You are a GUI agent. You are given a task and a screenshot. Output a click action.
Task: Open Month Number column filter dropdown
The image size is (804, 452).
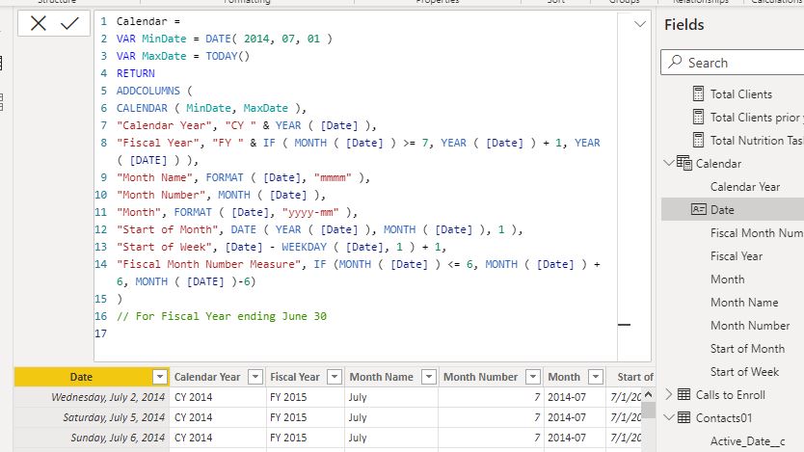pyautogui.click(x=533, y=377)
